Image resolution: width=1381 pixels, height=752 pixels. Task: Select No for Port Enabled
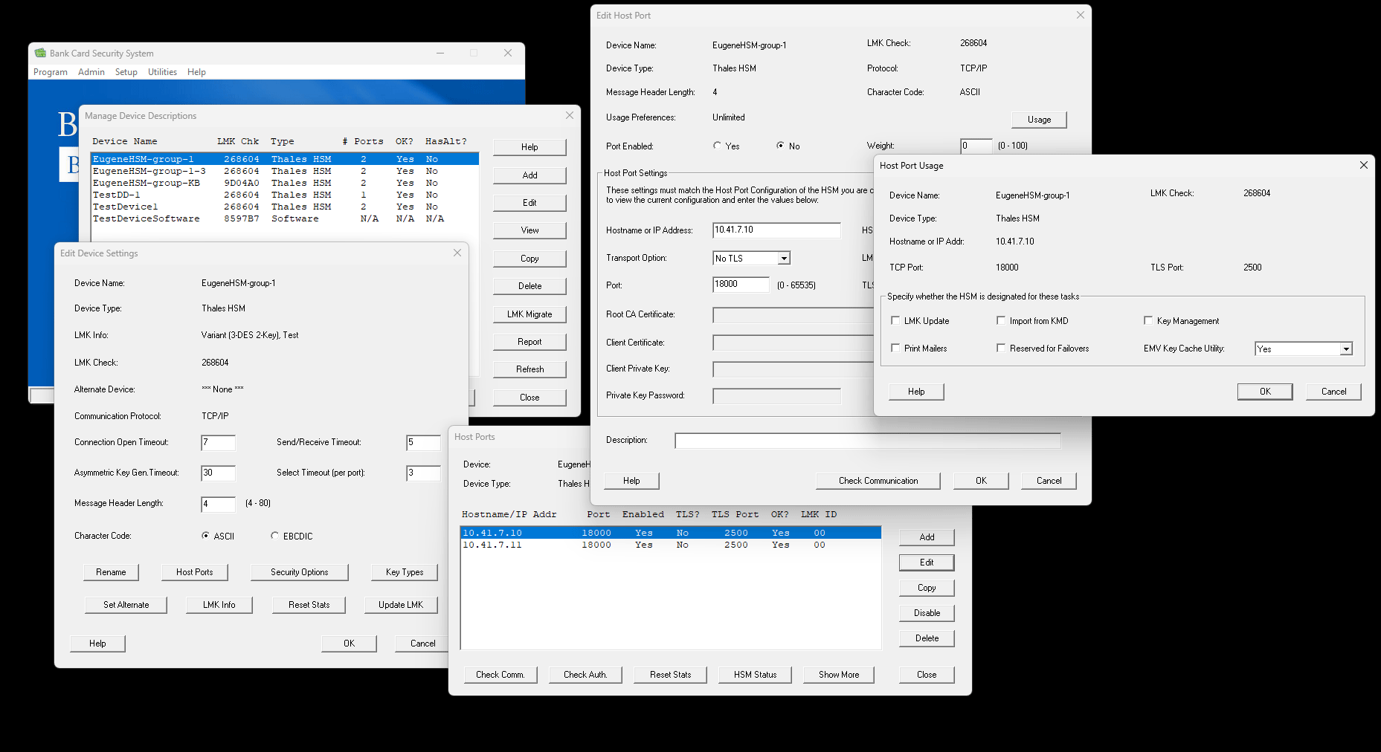pos(780,146)
